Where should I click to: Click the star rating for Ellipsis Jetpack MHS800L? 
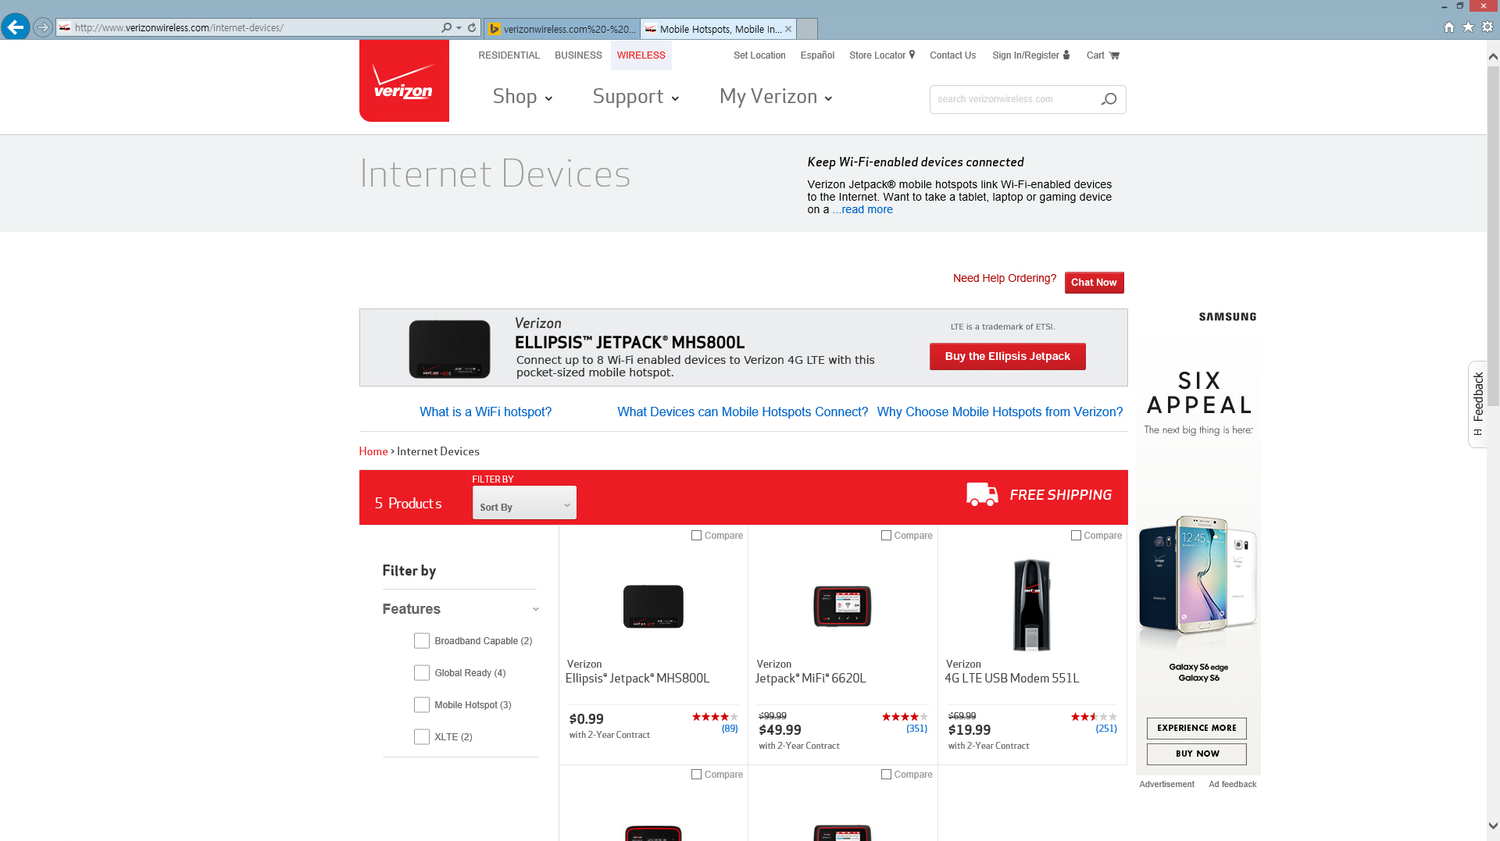[x=715, y=717]
